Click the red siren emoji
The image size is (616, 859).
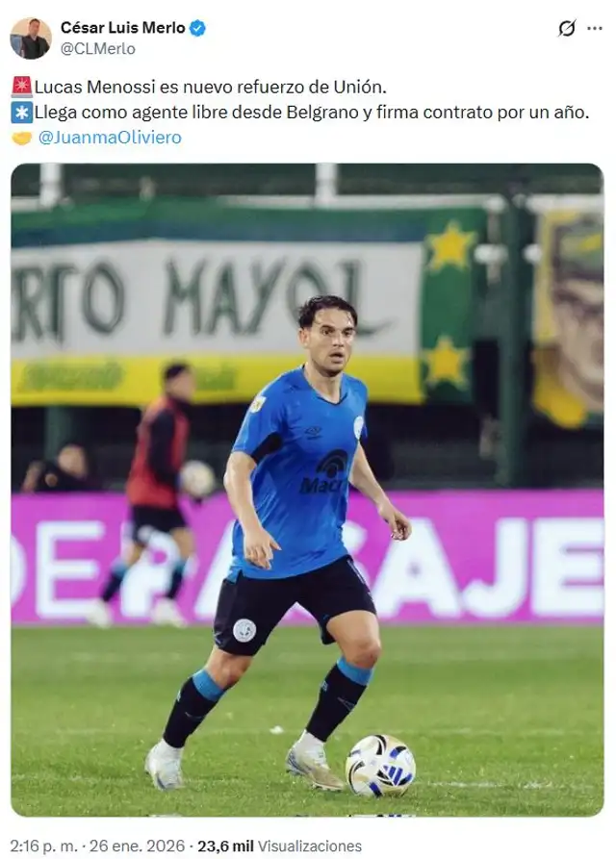point(22,87)
